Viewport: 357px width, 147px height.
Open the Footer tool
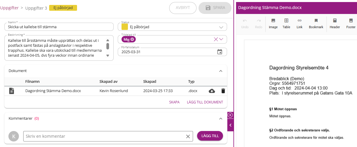point(351,21)
